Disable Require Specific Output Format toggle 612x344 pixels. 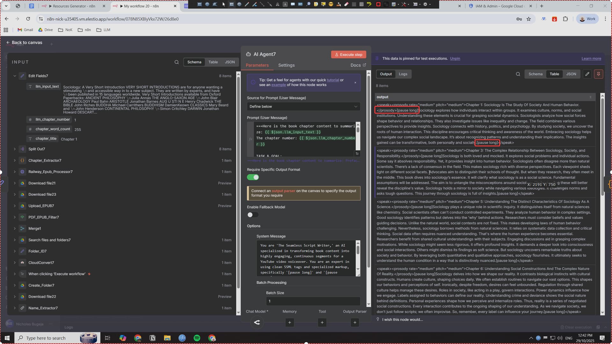253,177
